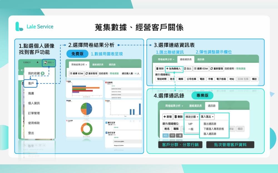Select 連絡資訊表 tab in step 3 panel
The image size is (278, 173).
pos(186,59)
